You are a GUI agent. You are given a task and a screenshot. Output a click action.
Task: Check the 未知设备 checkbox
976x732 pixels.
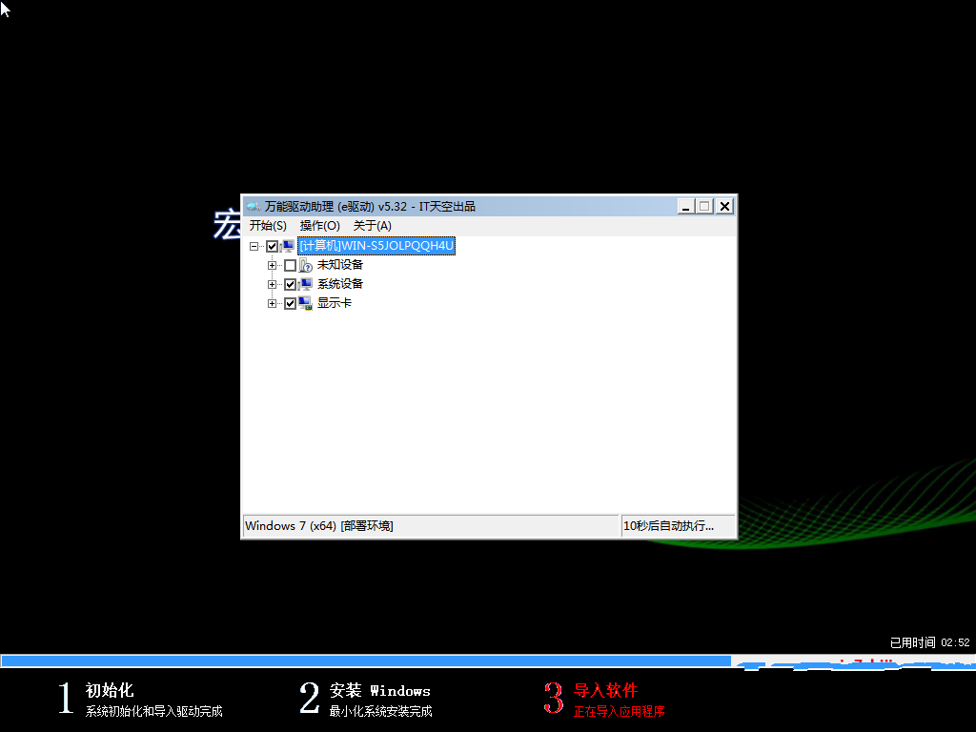pos(290,266)
